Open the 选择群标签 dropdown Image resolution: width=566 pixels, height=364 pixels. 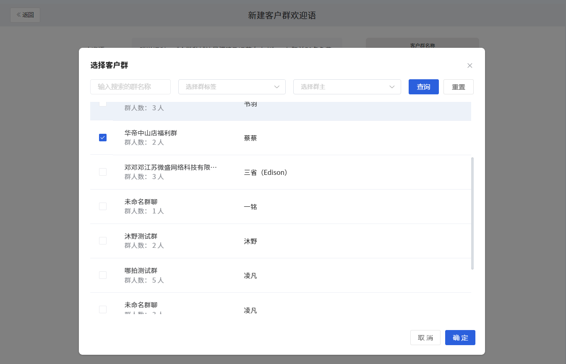click(232, 87)
